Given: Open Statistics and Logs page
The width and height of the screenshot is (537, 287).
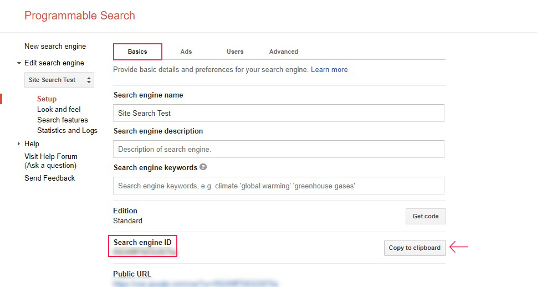Looking at the screenshot, I should pyautogui.click(x=68, y=131).
